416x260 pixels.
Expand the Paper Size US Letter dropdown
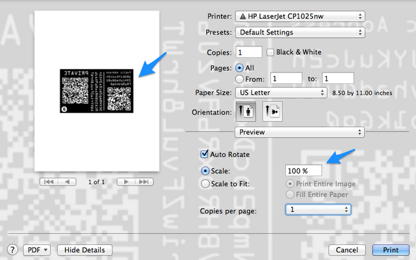(x=281, y=92)
